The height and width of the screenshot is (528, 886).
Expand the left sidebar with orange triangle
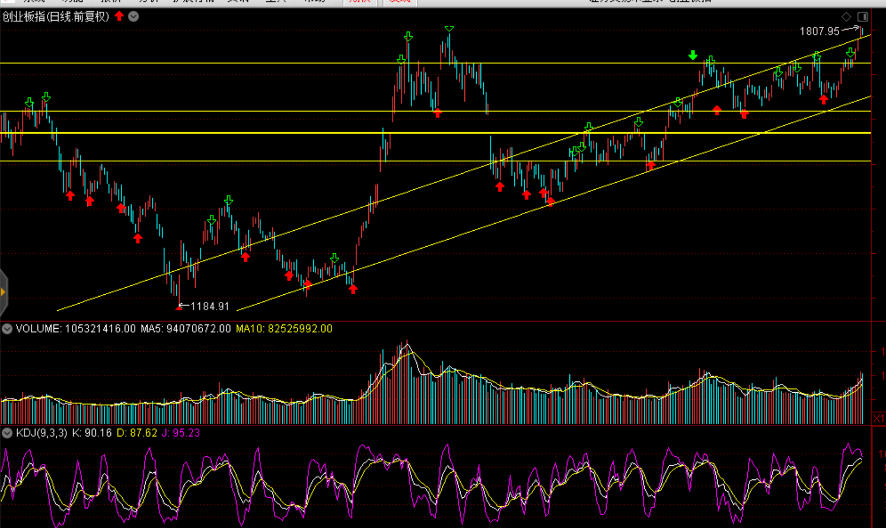pyautogui.click(x=4, y=292)
